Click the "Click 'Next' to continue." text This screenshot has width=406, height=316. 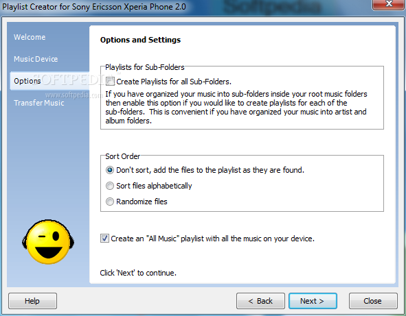138,273
